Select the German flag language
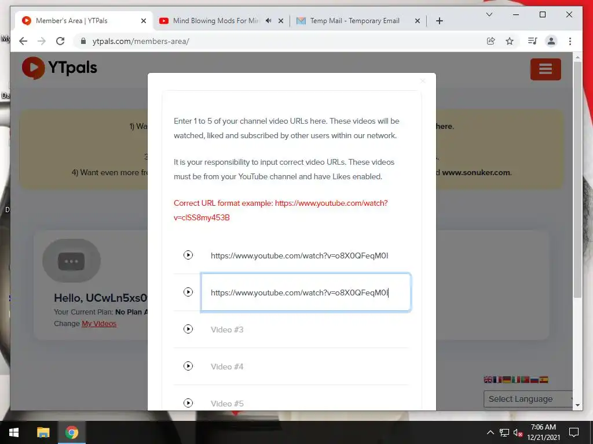This screenshot has width=593, height=444. click(507, 379)
